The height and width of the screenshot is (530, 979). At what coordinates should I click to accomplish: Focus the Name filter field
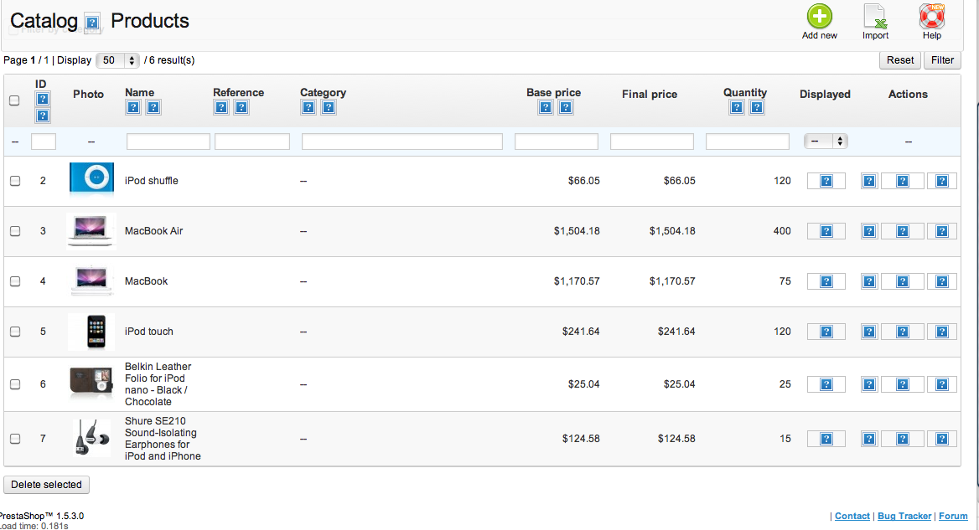coord(168,142)
